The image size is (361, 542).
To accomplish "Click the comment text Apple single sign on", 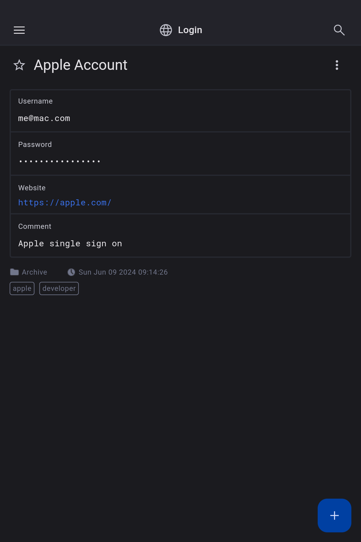I will pyautogui.click(x=70, y=244).
